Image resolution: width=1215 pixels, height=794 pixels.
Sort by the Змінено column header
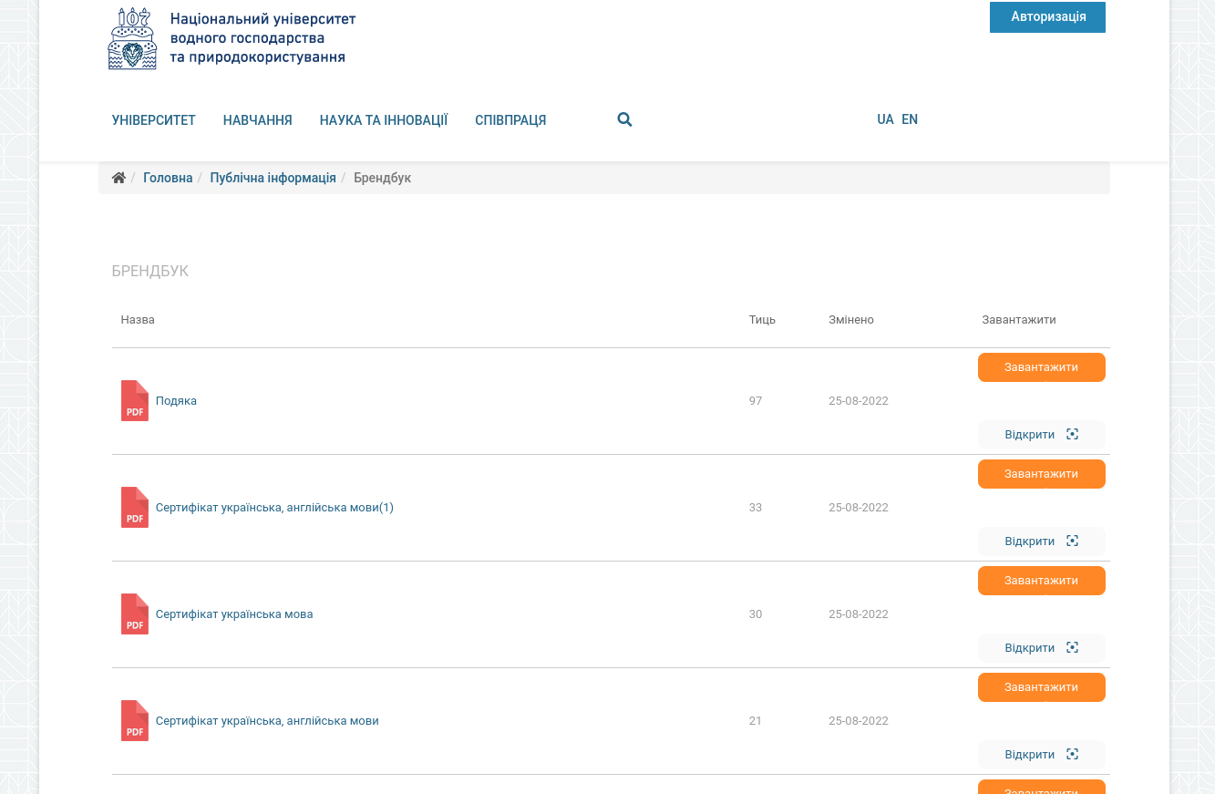[x=851, y=320]
